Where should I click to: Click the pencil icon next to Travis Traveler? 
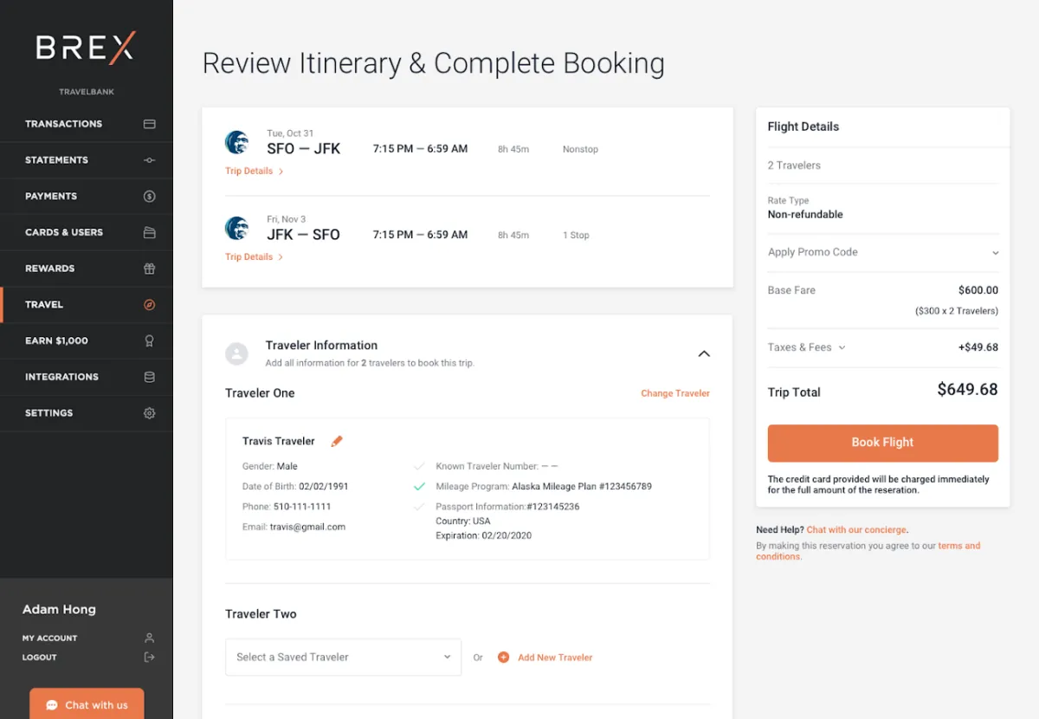pos(337,441)
